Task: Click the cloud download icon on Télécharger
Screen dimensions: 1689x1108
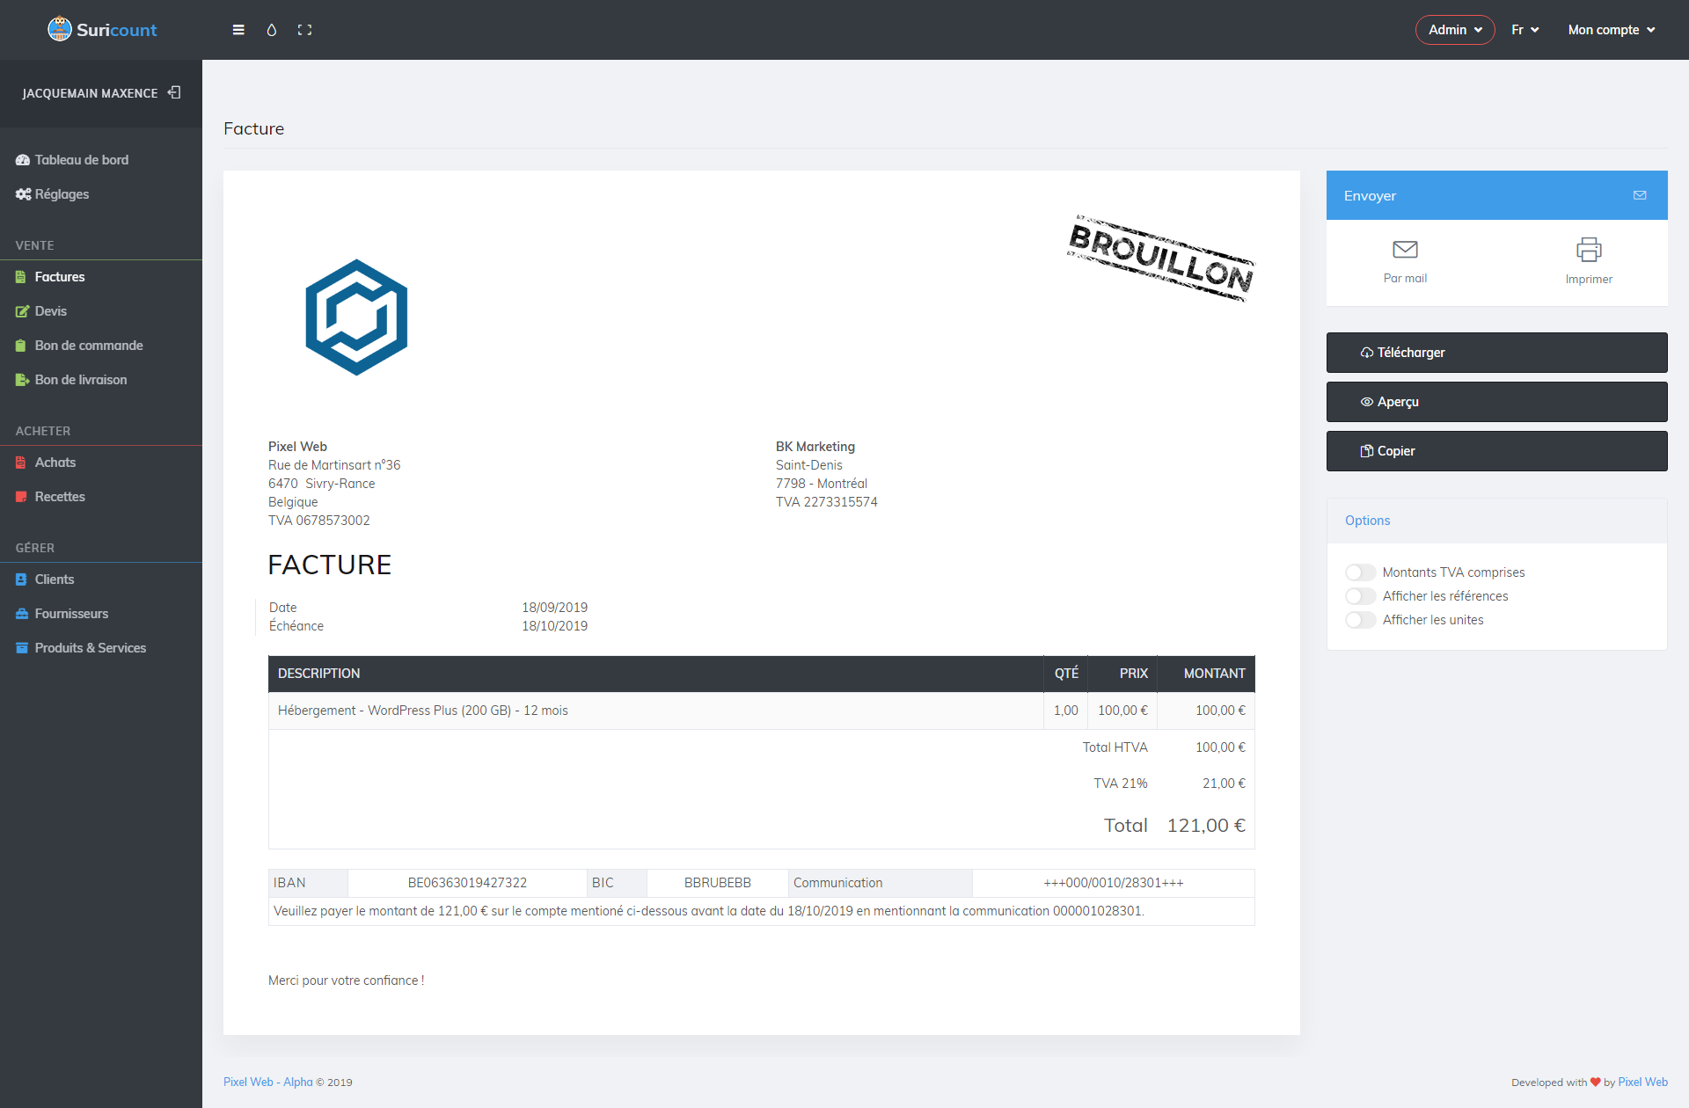Action: [x=1367, y=353]
